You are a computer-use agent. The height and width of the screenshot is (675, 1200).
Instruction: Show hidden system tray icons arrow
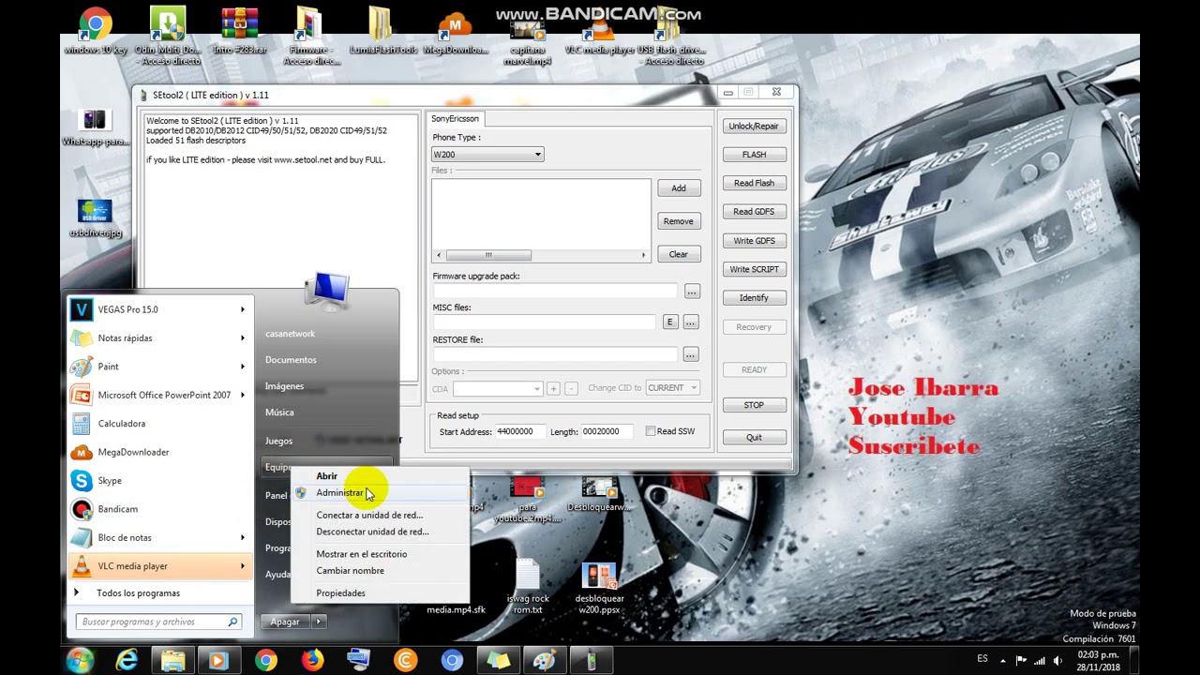(x=1002, y=660)
